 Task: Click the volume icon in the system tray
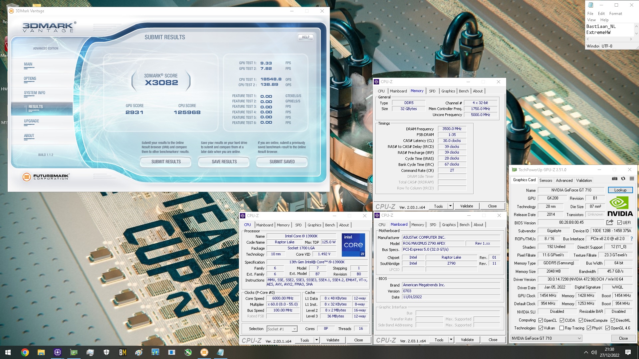594,352
